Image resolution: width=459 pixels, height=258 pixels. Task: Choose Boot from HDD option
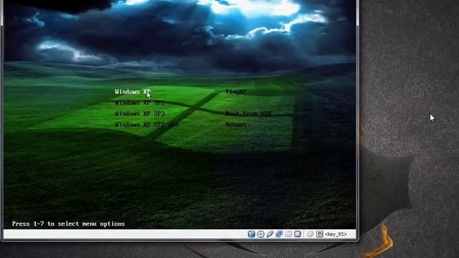click(x=248, y=113)
